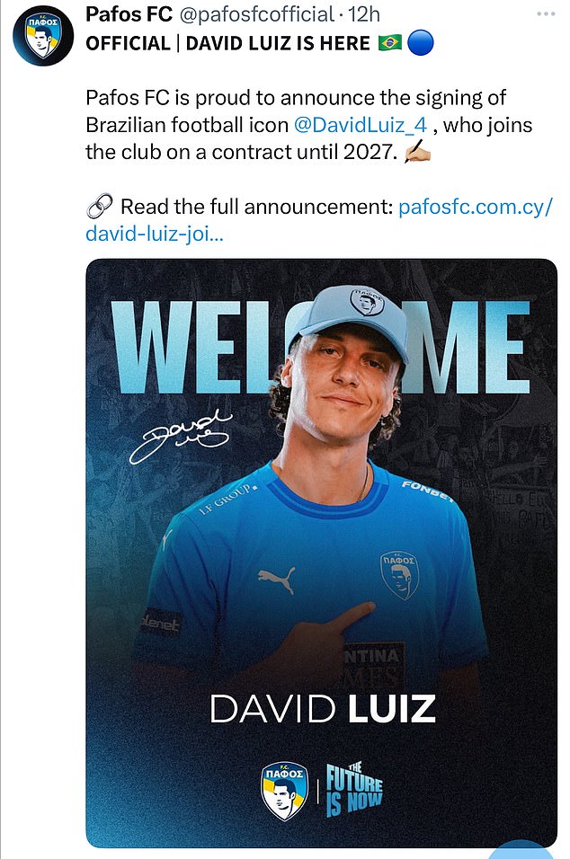Click the "OFFICIAL | DAVID LUIZ IS HERE" headline
570x859 pixels.
(227, 43)
